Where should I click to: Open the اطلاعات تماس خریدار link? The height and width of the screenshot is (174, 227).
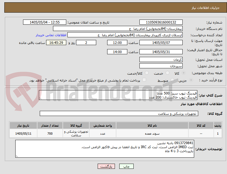[51, 35]
